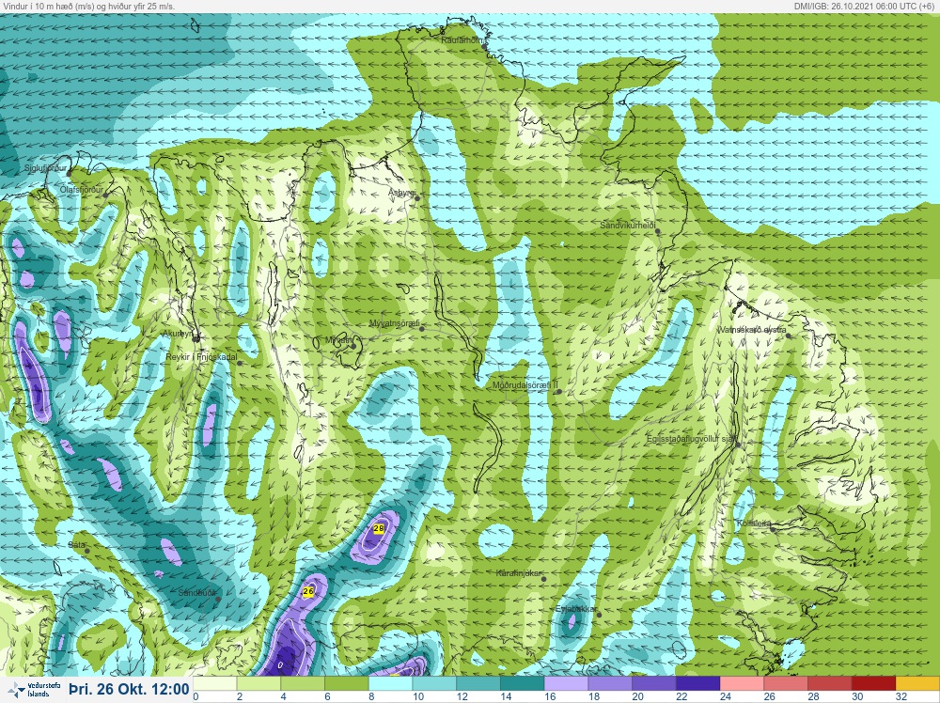Select the 24–26 m/s pink legend swatch
940x703 pixels.
coord(742,684)
